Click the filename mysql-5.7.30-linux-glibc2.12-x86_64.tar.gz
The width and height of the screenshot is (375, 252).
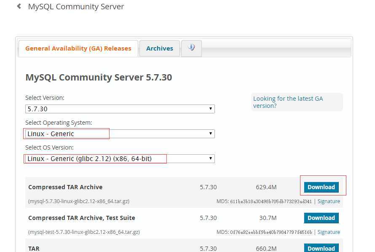pos(79,201)
